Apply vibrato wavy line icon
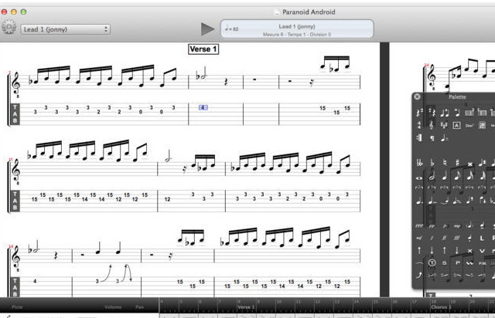This screenshot has width=495, height=318. (x=470, y=263)
